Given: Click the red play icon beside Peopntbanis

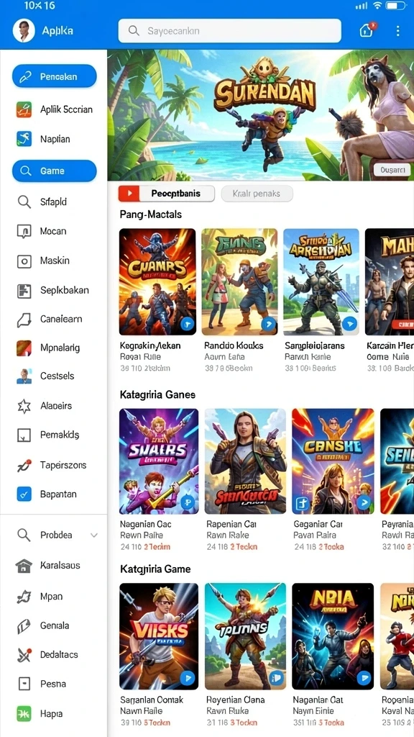Looking at the screenshot, I should pos(129,193).
